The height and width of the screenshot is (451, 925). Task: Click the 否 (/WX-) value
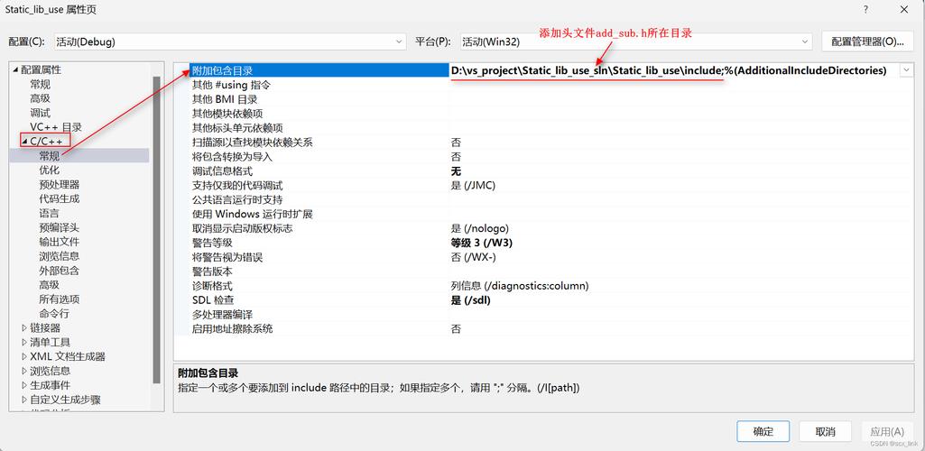pyautogui.click(x=473, y=257)
